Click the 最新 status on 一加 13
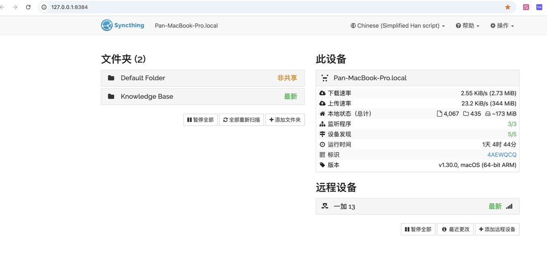 495,206
